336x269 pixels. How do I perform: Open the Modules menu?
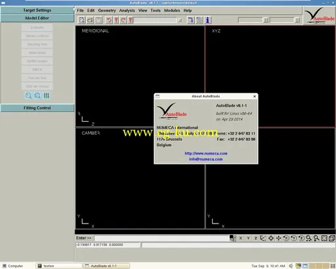point(172,11)
